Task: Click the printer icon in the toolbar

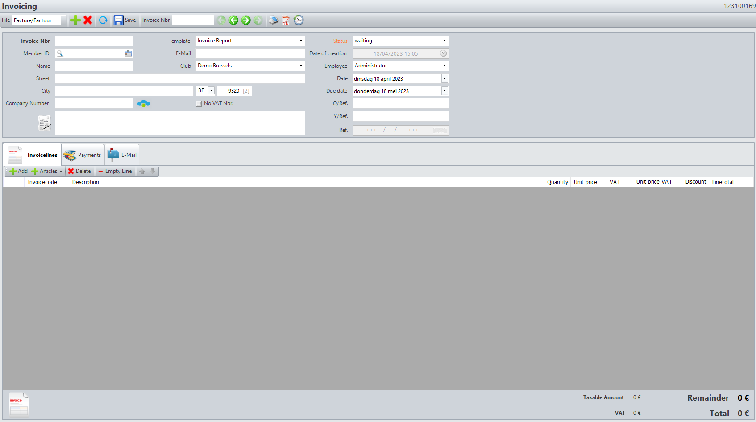Action: 273,20
